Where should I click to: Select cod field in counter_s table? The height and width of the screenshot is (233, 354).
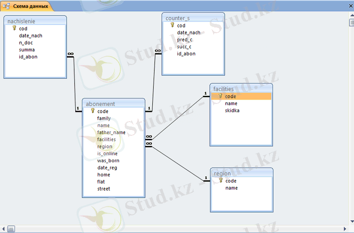181,26
